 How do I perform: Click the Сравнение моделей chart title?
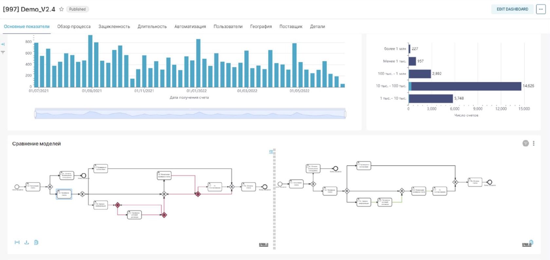pyautogui.click(x=36, y=144)
